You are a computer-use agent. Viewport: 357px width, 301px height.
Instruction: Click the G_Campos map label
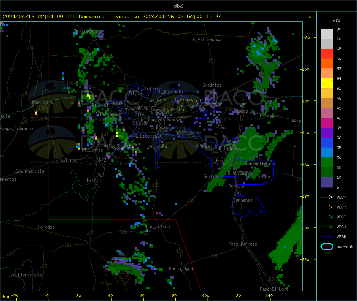(x=269, y=115)
